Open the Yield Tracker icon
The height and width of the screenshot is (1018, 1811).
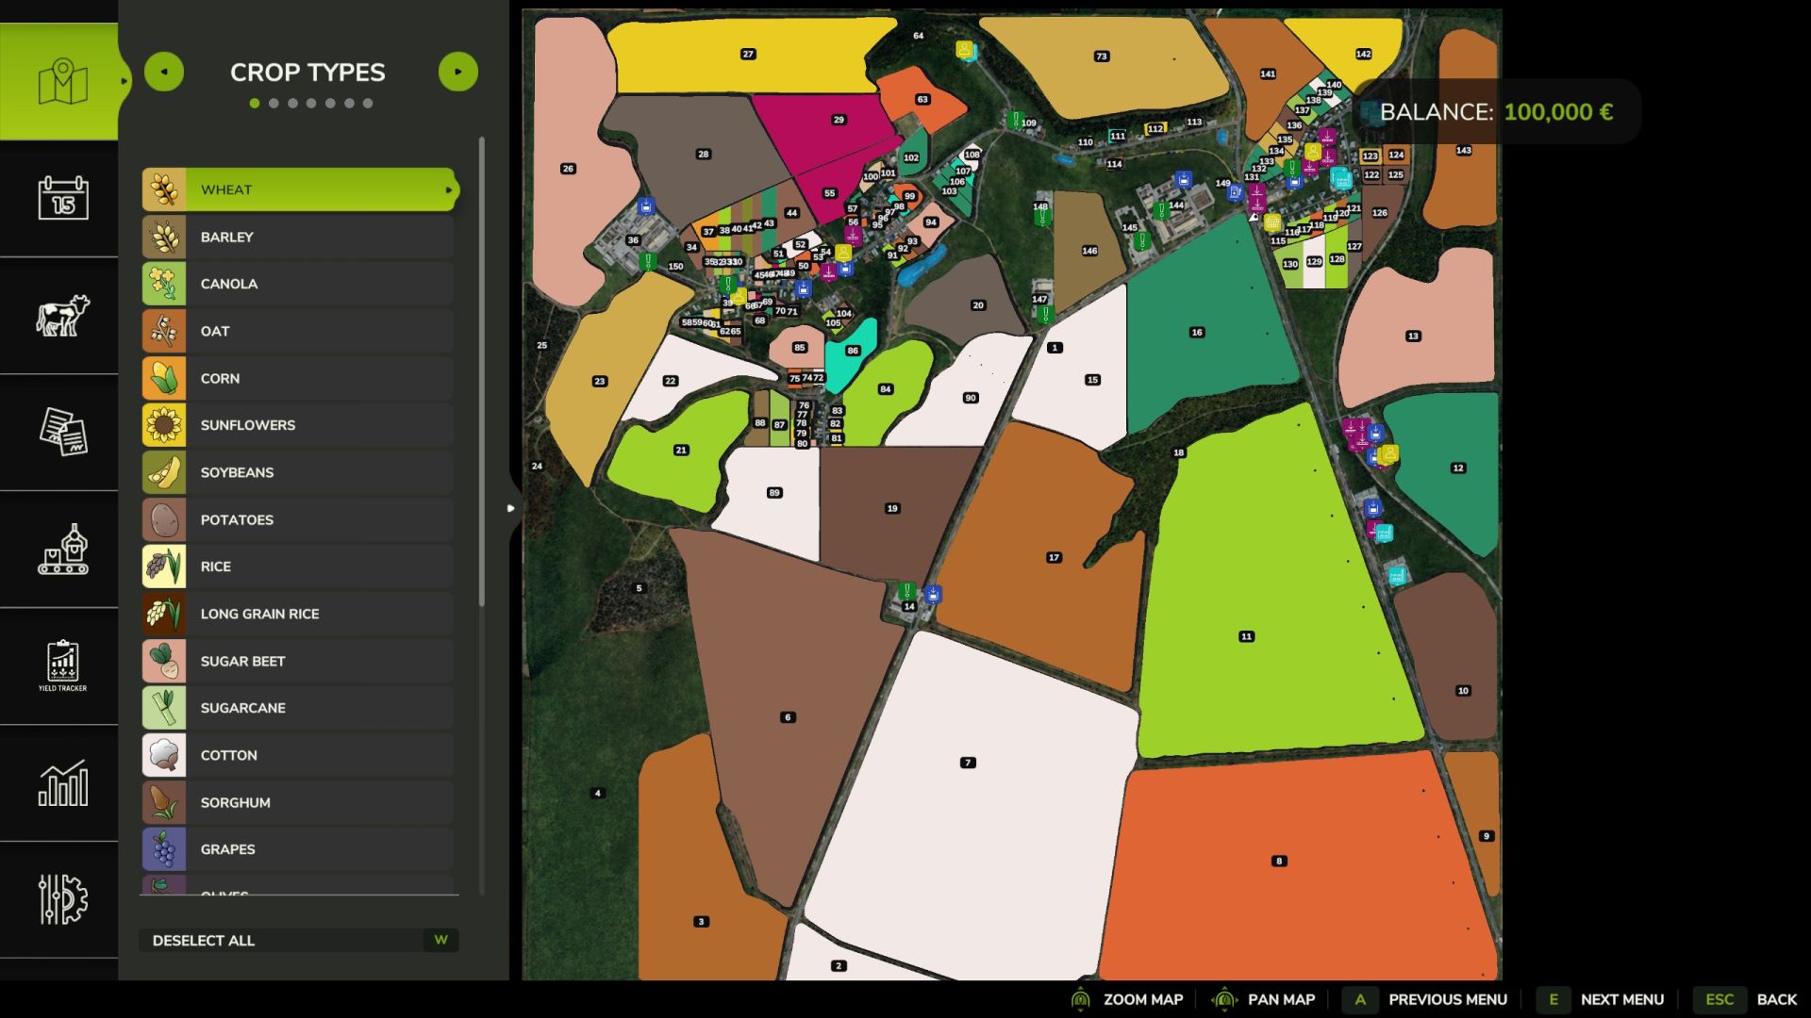(62, 666)
